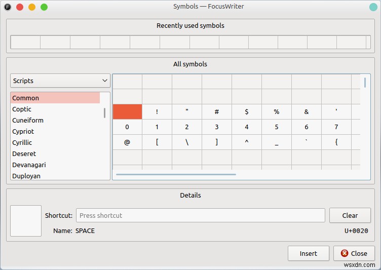Select the $ dollar symbol
Screen dimensions: 381x270
click(x=247, y=112)
